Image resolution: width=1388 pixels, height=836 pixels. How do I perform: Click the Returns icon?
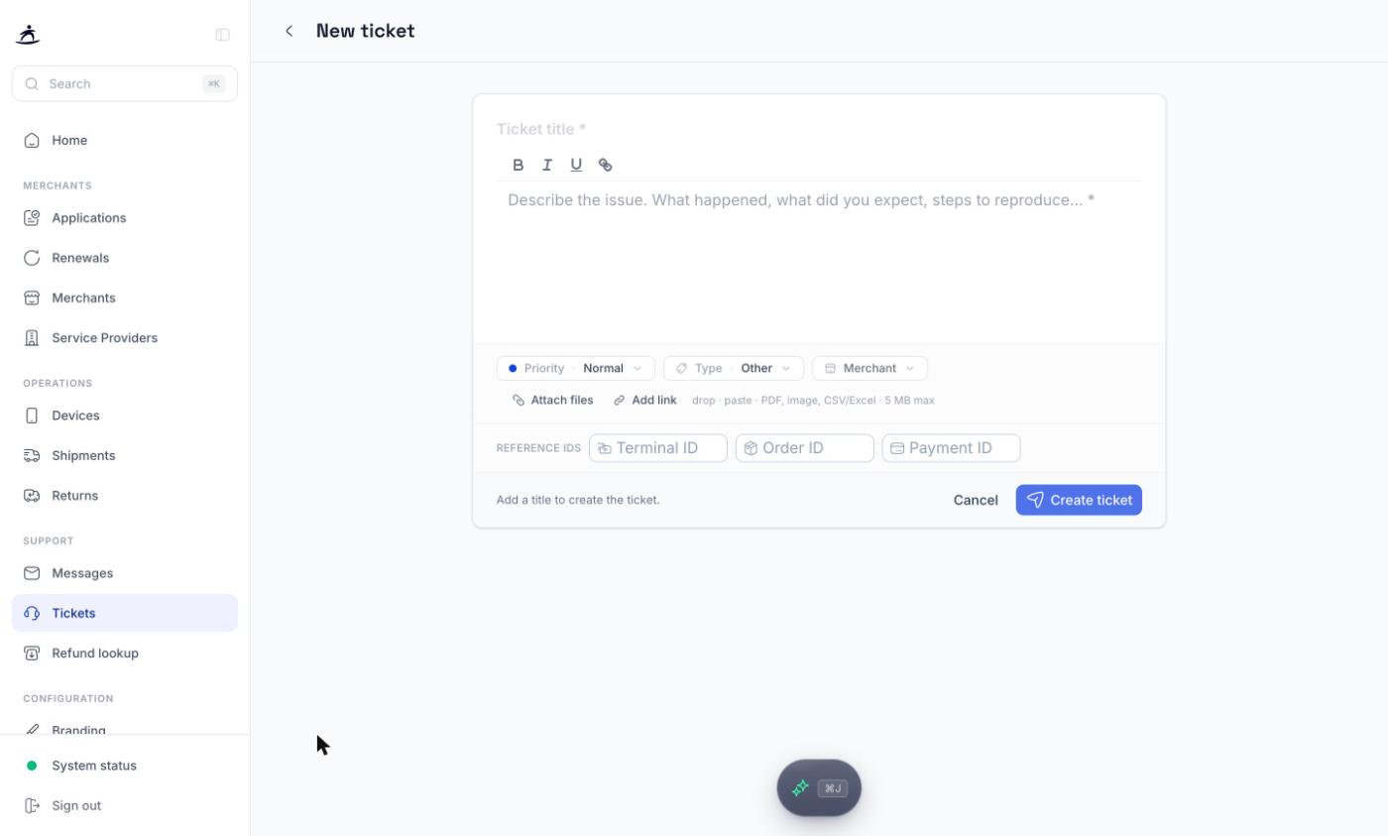click(32, 496)
